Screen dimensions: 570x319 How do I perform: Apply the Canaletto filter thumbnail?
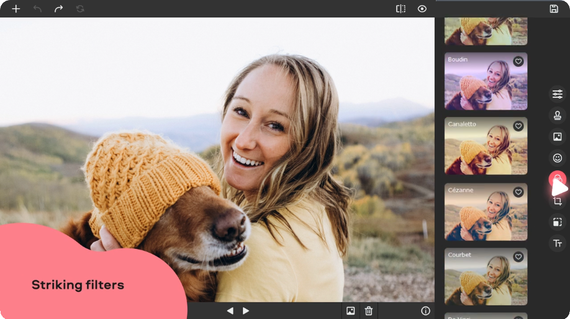click(486, 146)
